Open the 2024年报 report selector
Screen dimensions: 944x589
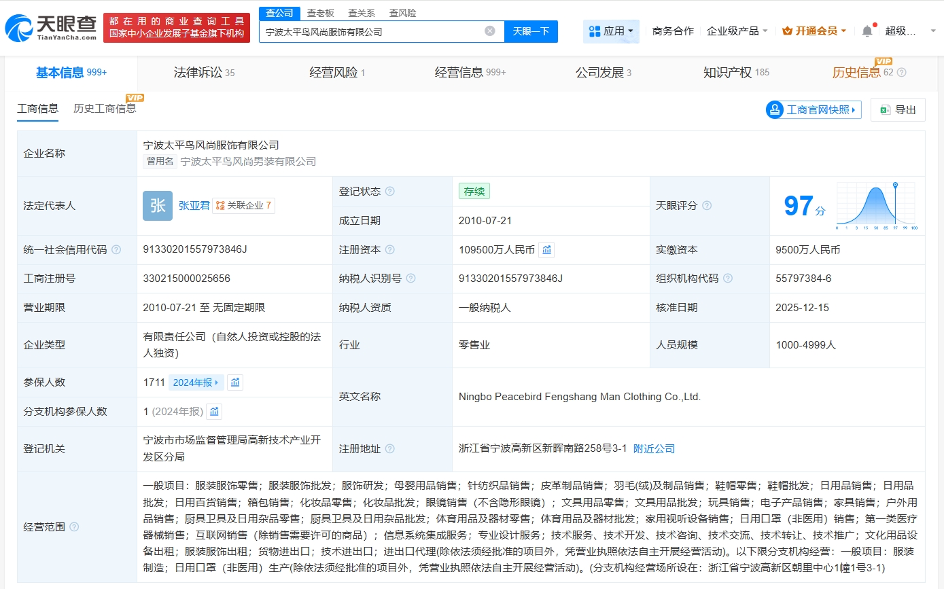point(196,382)
